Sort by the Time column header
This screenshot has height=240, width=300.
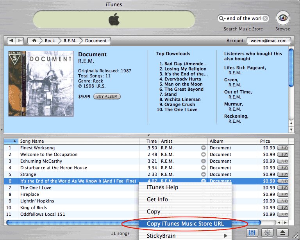[x=149, y=141]
